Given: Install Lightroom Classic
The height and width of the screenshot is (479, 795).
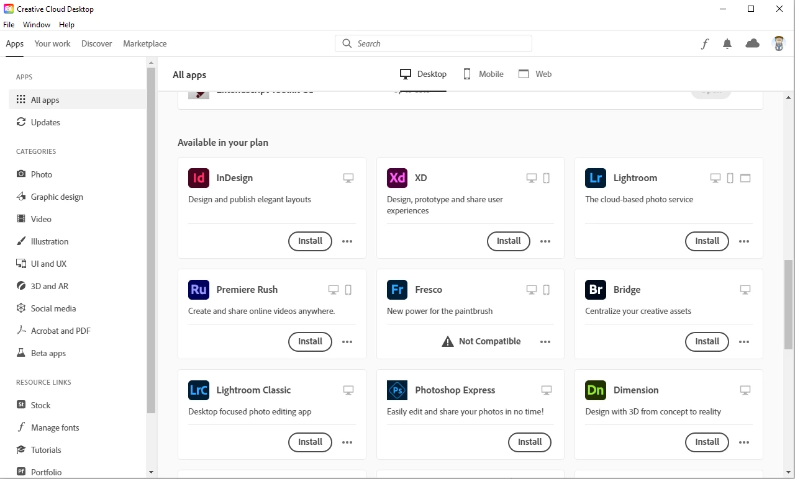Looking at the screenshot, I should pyautogui.click(x=310, y=442).
